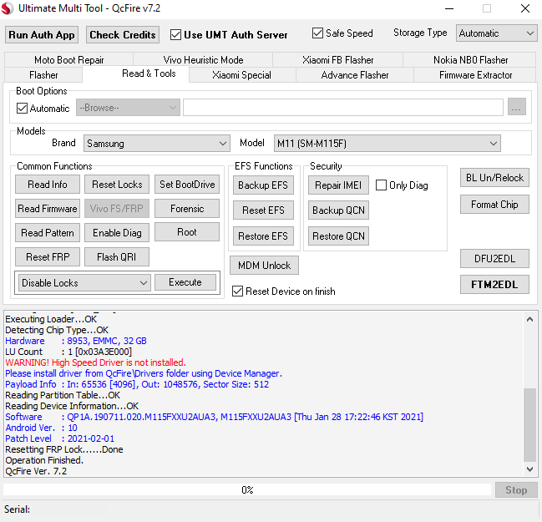Click the 0% progress bar
Viewport: 542px width, 522px height.
[x=247, y=490]
